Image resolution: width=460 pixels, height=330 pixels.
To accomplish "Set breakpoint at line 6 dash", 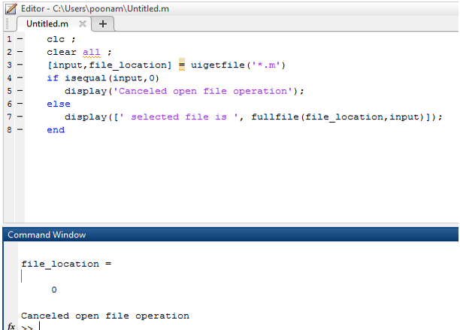I will (20, 104).
